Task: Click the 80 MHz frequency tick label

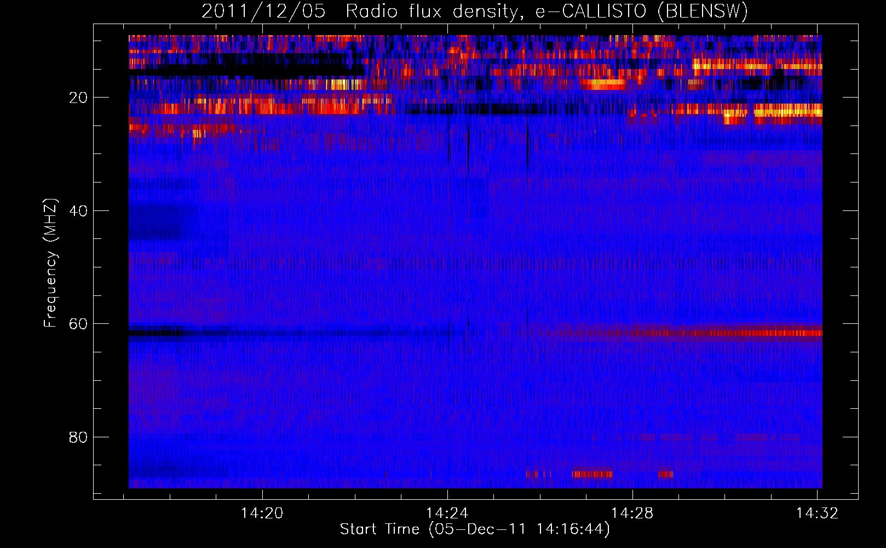Action: (x=78, y=437)
